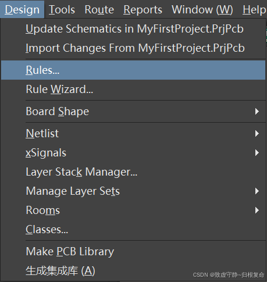
Task: Select Make PCB Library
Action: (133, 252)
